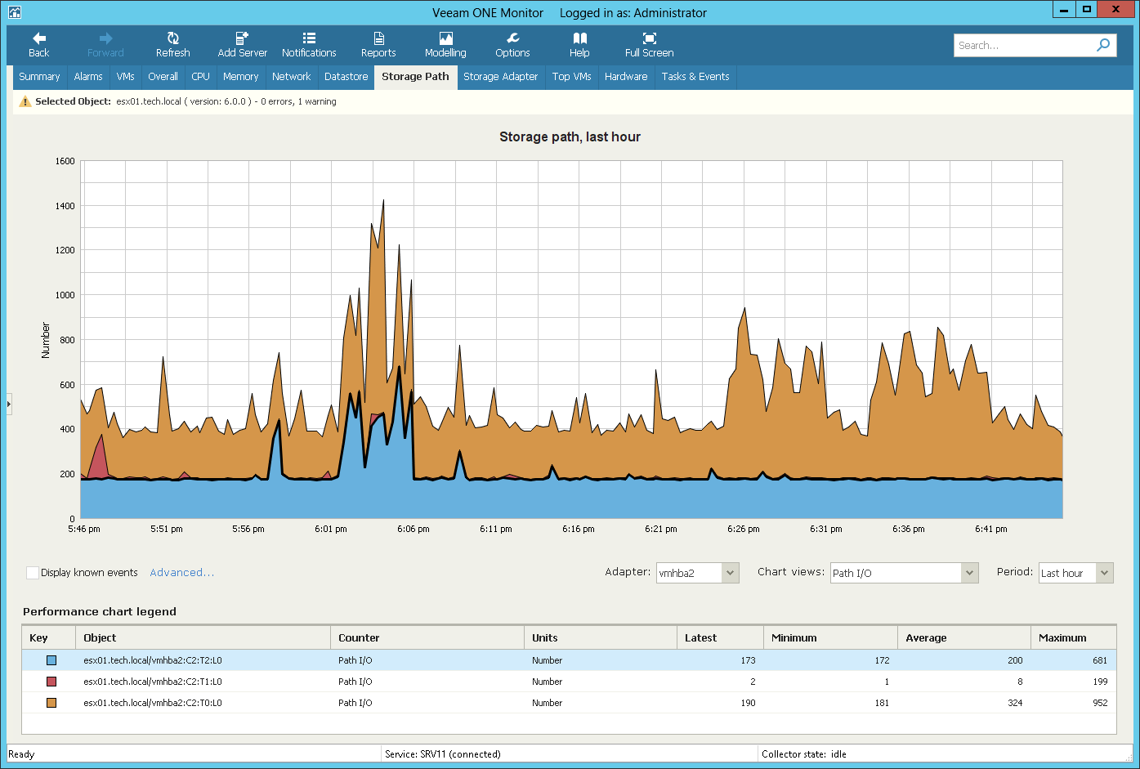The image size is (1140, 769).
Task: Open the Overall tab
Action: [x=163, y=77]
